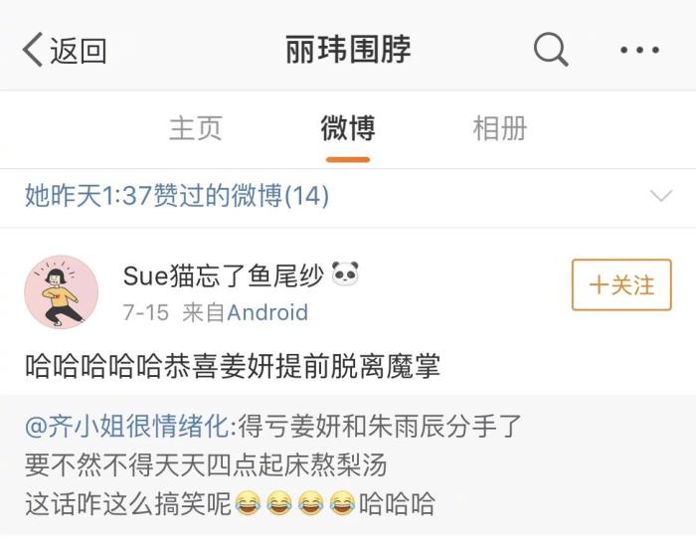Tap the first laughing-crying emoji
The width and height of the screenshot is (696, 545).
click(248, 503)
